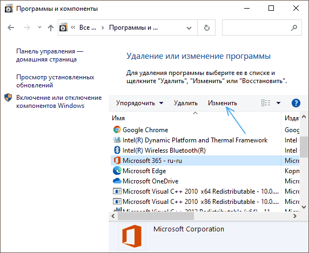Open the view options dropdown arrow
Image resolution: width=309 pixels, height=253 pixels.
278,103
